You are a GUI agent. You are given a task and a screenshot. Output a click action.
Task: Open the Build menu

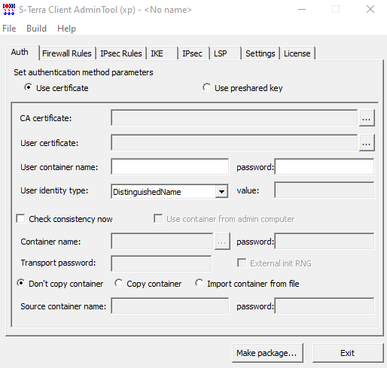click(x=36, y=29)
